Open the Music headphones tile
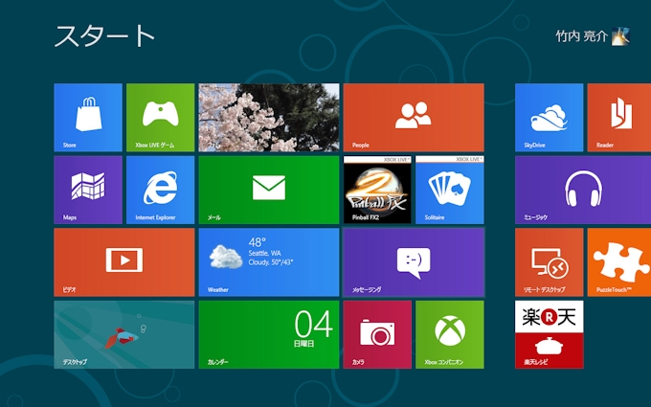Viewport: 651px width, 407px height. point(582,190)
